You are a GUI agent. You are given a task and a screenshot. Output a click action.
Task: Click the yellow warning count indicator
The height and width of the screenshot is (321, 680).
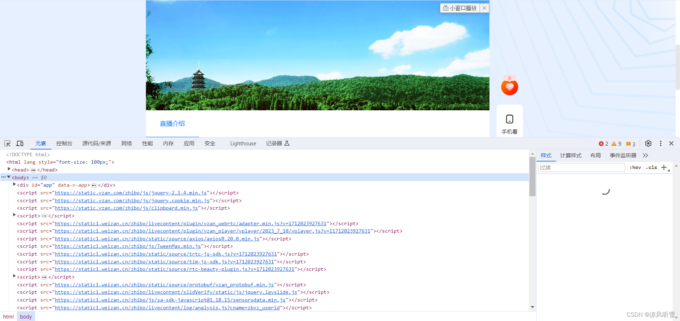(x=616, y=144)
